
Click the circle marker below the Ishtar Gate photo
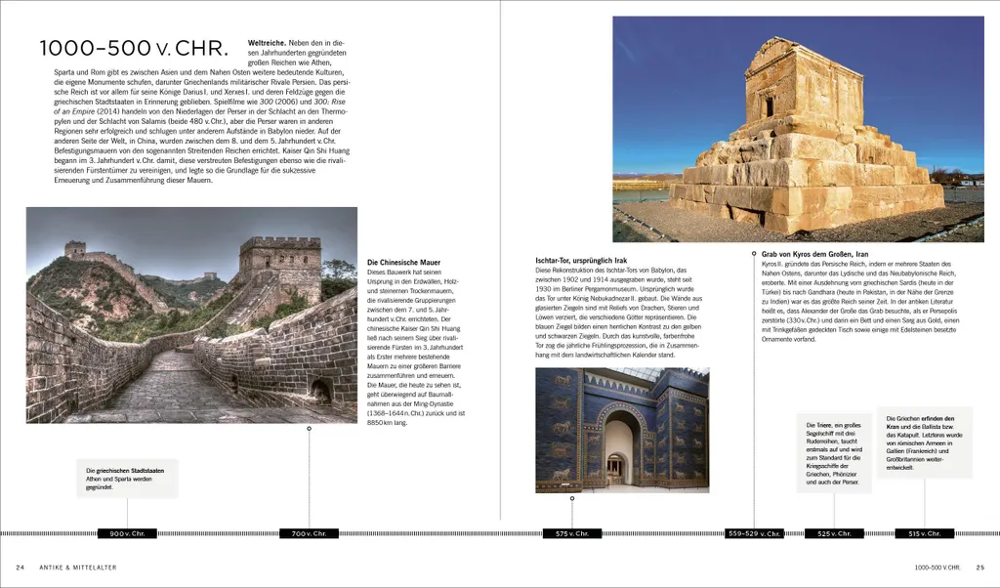(x=572, y=499)
